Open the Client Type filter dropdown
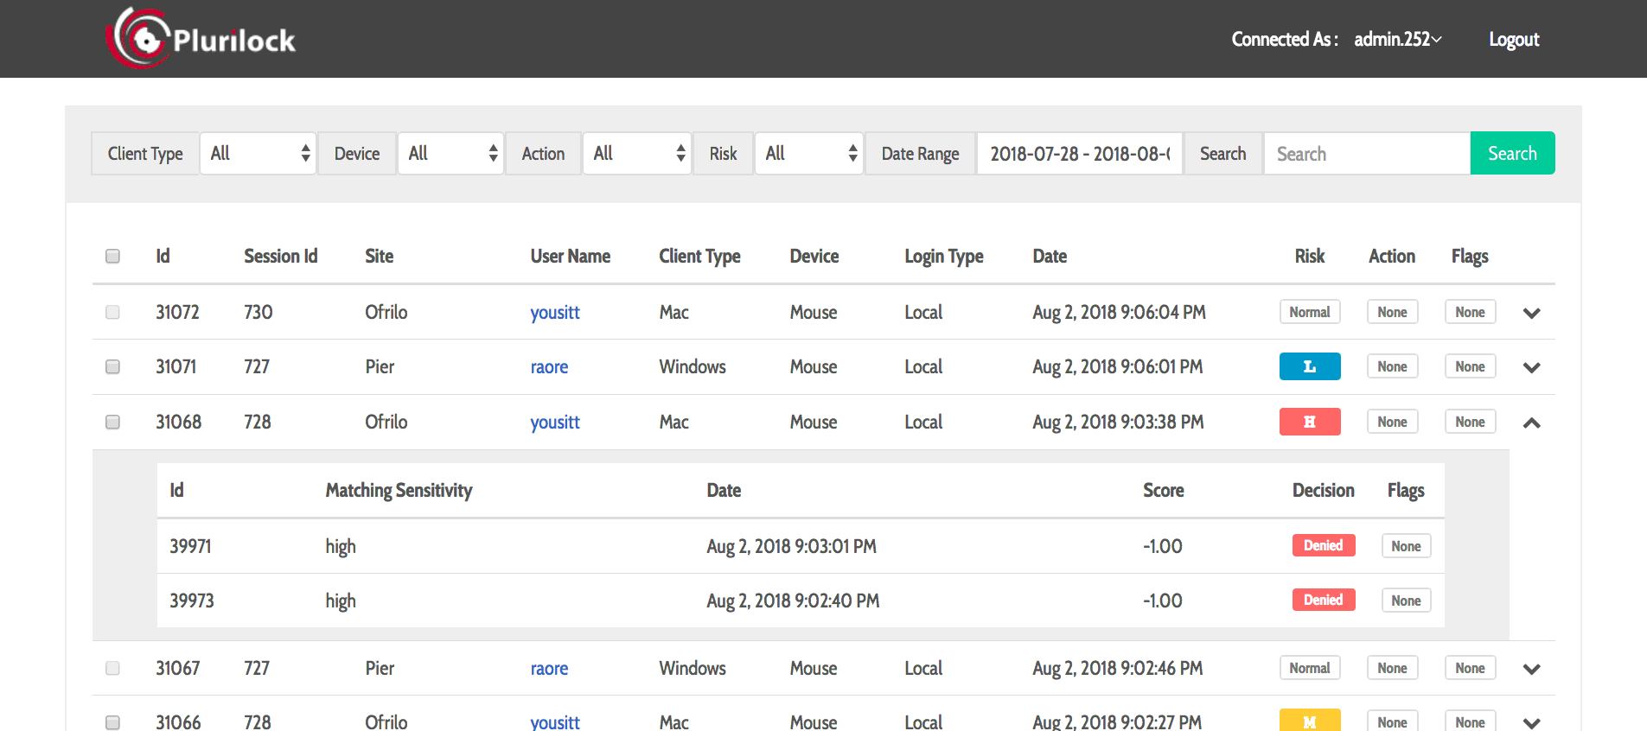Viewport: 1647px width, 731px height. point(258,154)
